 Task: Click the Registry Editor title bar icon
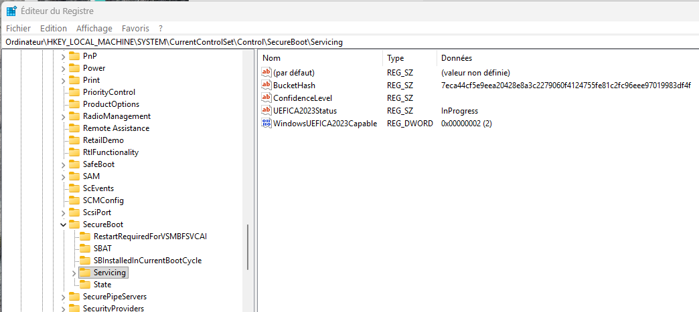click(x=11, y=11)
